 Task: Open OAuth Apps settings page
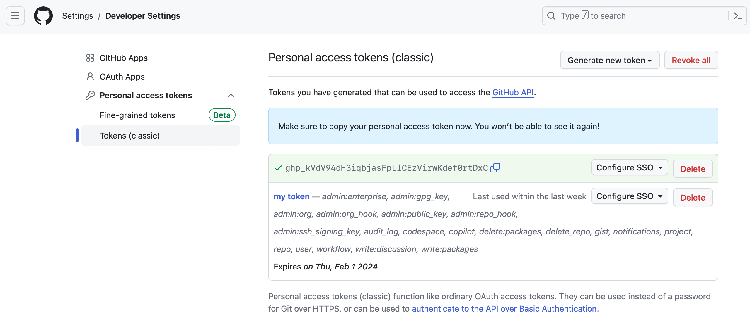122,77
